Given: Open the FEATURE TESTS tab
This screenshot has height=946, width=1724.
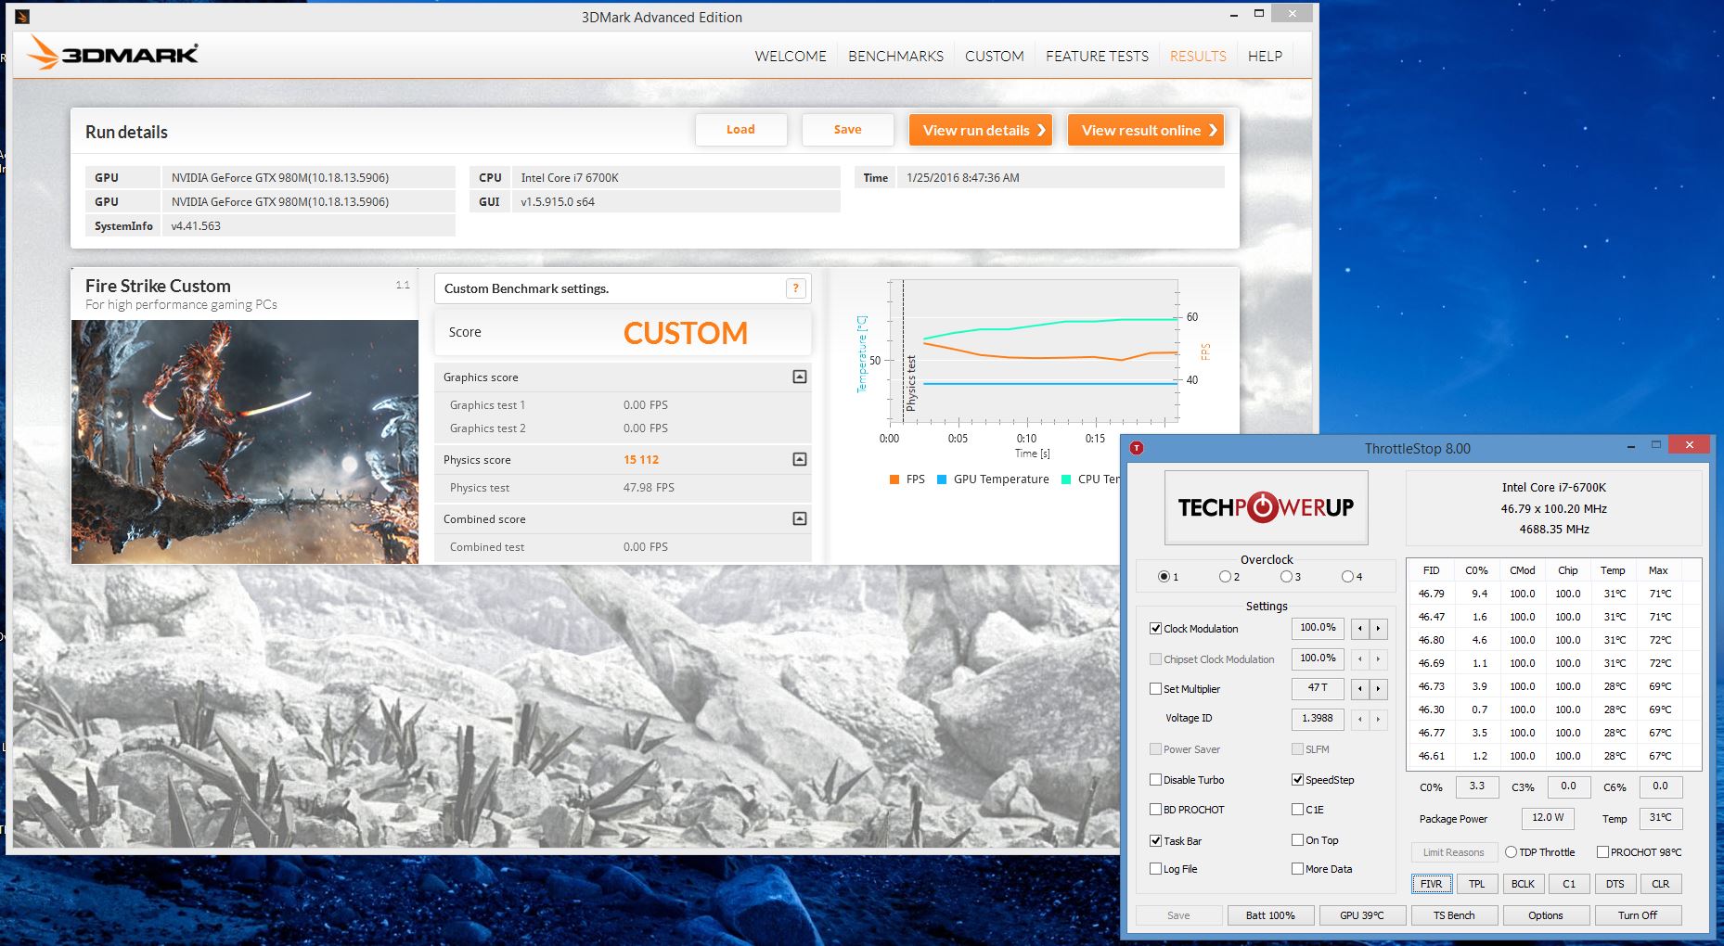Looking at the screenshot, I should [1097, 57].
